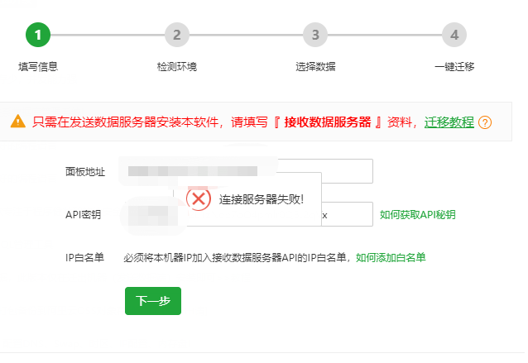Select the 一键迁移 step label
The height and width of the screenshot is (363, 528).
[x=454, y=67]
